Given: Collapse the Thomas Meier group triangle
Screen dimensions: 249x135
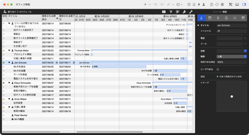Looking at the screenshot, I should point(9,50).
